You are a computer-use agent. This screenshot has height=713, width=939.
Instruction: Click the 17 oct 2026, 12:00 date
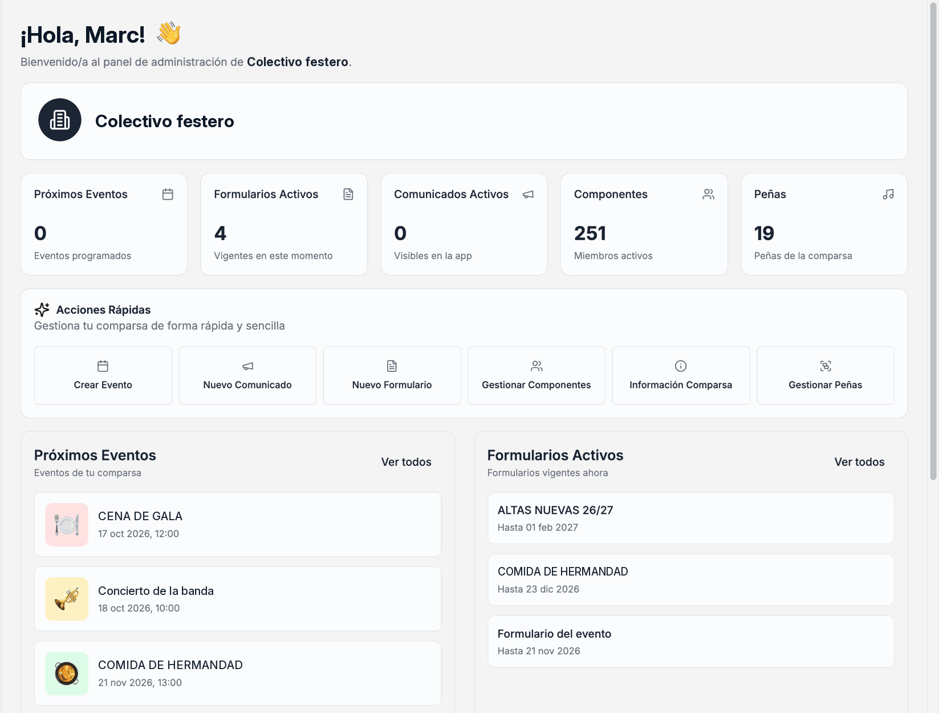[139, 534]
